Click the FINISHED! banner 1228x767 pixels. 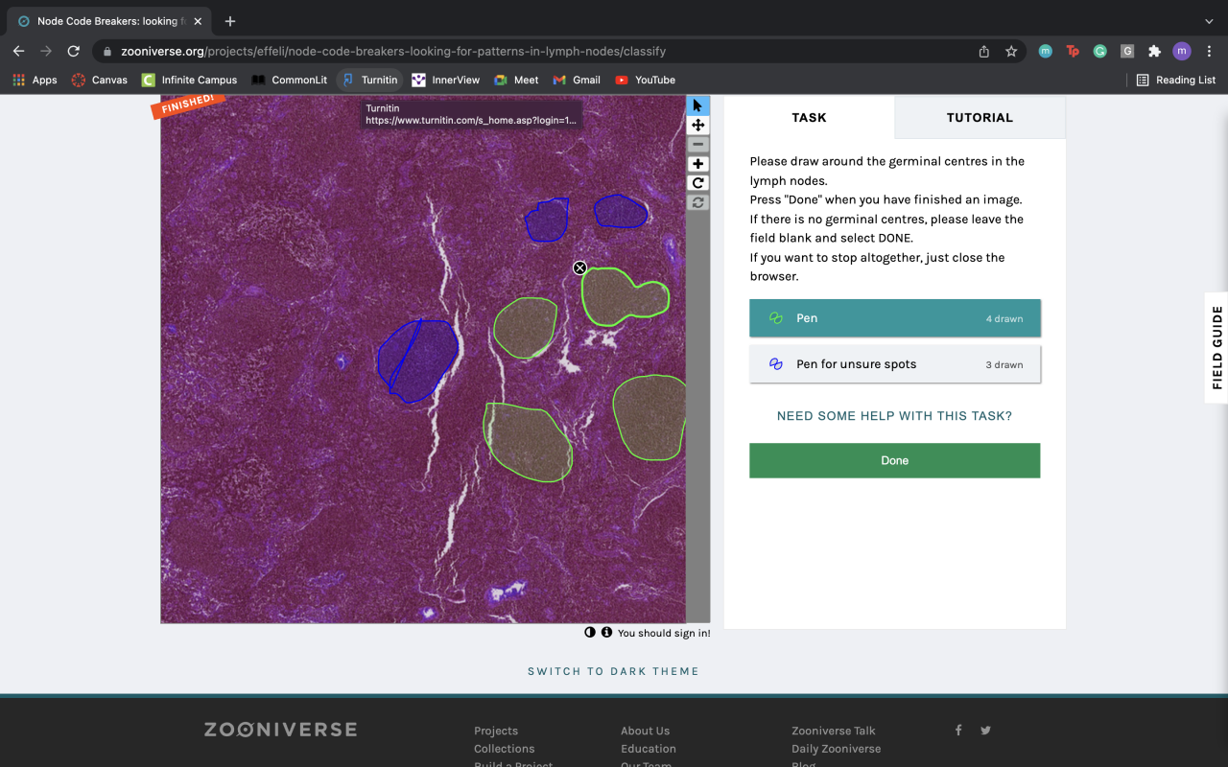click(x=187, y=105)
